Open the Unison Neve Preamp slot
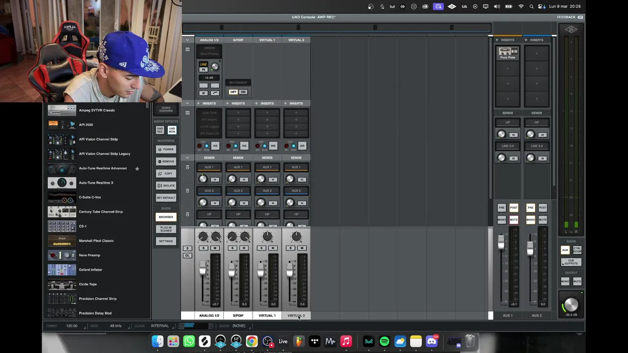Viewport: 628px width, 353px height. 209,51
